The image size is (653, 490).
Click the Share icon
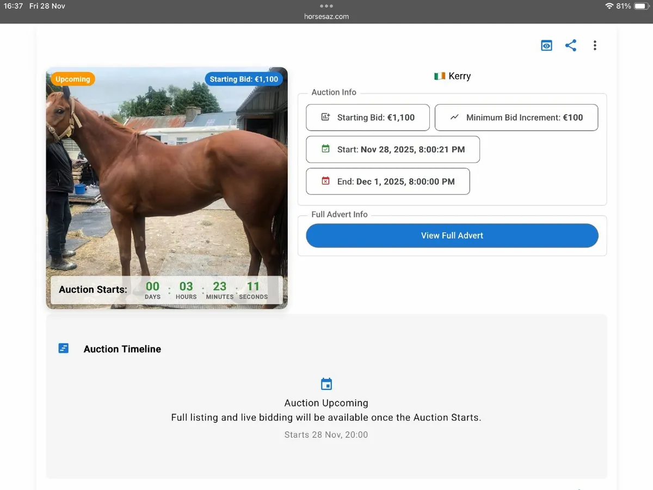(570, 45)
